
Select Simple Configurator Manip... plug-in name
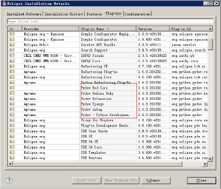click(x=107, y=34)
